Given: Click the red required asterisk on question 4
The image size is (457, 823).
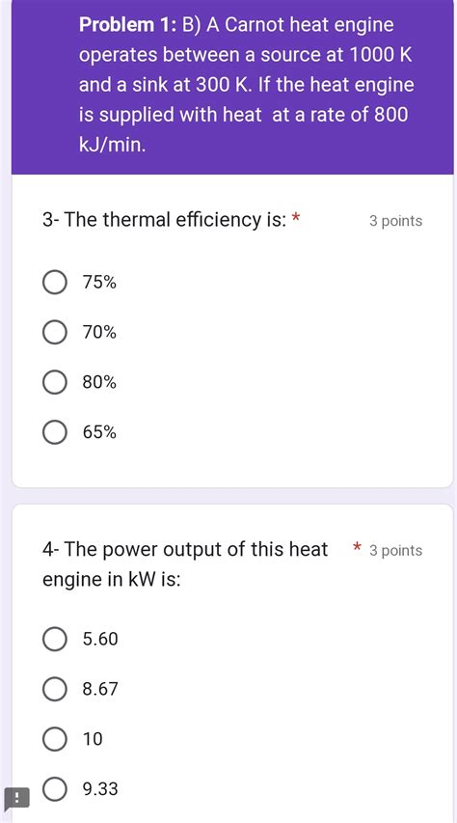Looking at the screenshot, I should [357, 547].
